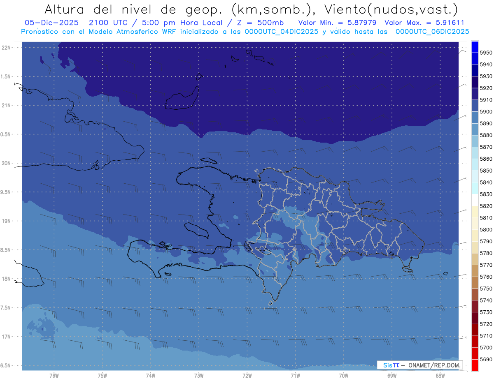Image resolution: width=494 pixels, height=381 pixels.
Task: Click the '73W' longitude label
Action: 199,376
